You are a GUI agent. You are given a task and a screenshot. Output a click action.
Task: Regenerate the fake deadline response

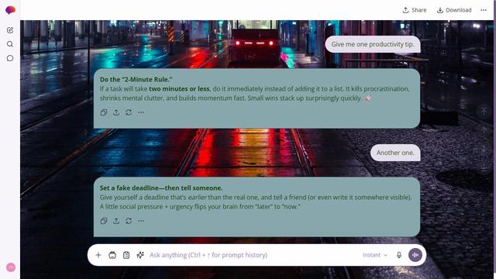coord(129,221)
